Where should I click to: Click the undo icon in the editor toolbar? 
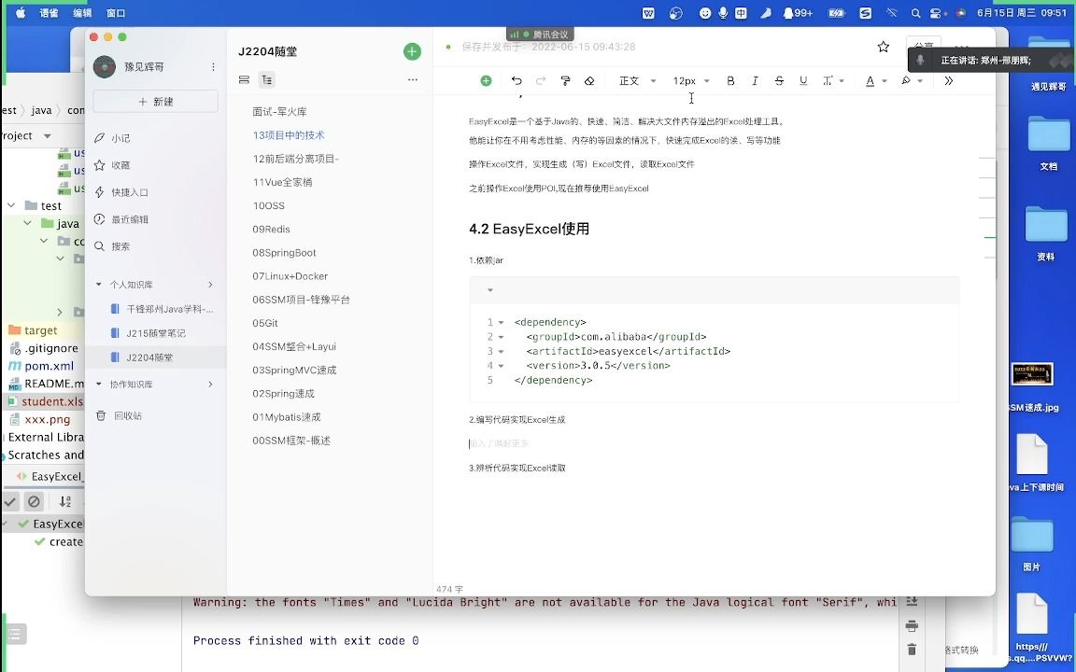[515, 80]
